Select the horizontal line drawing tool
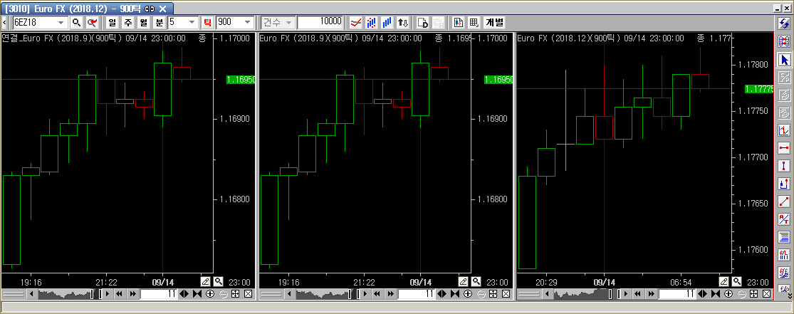794x314 pixels. click(784, 148)
